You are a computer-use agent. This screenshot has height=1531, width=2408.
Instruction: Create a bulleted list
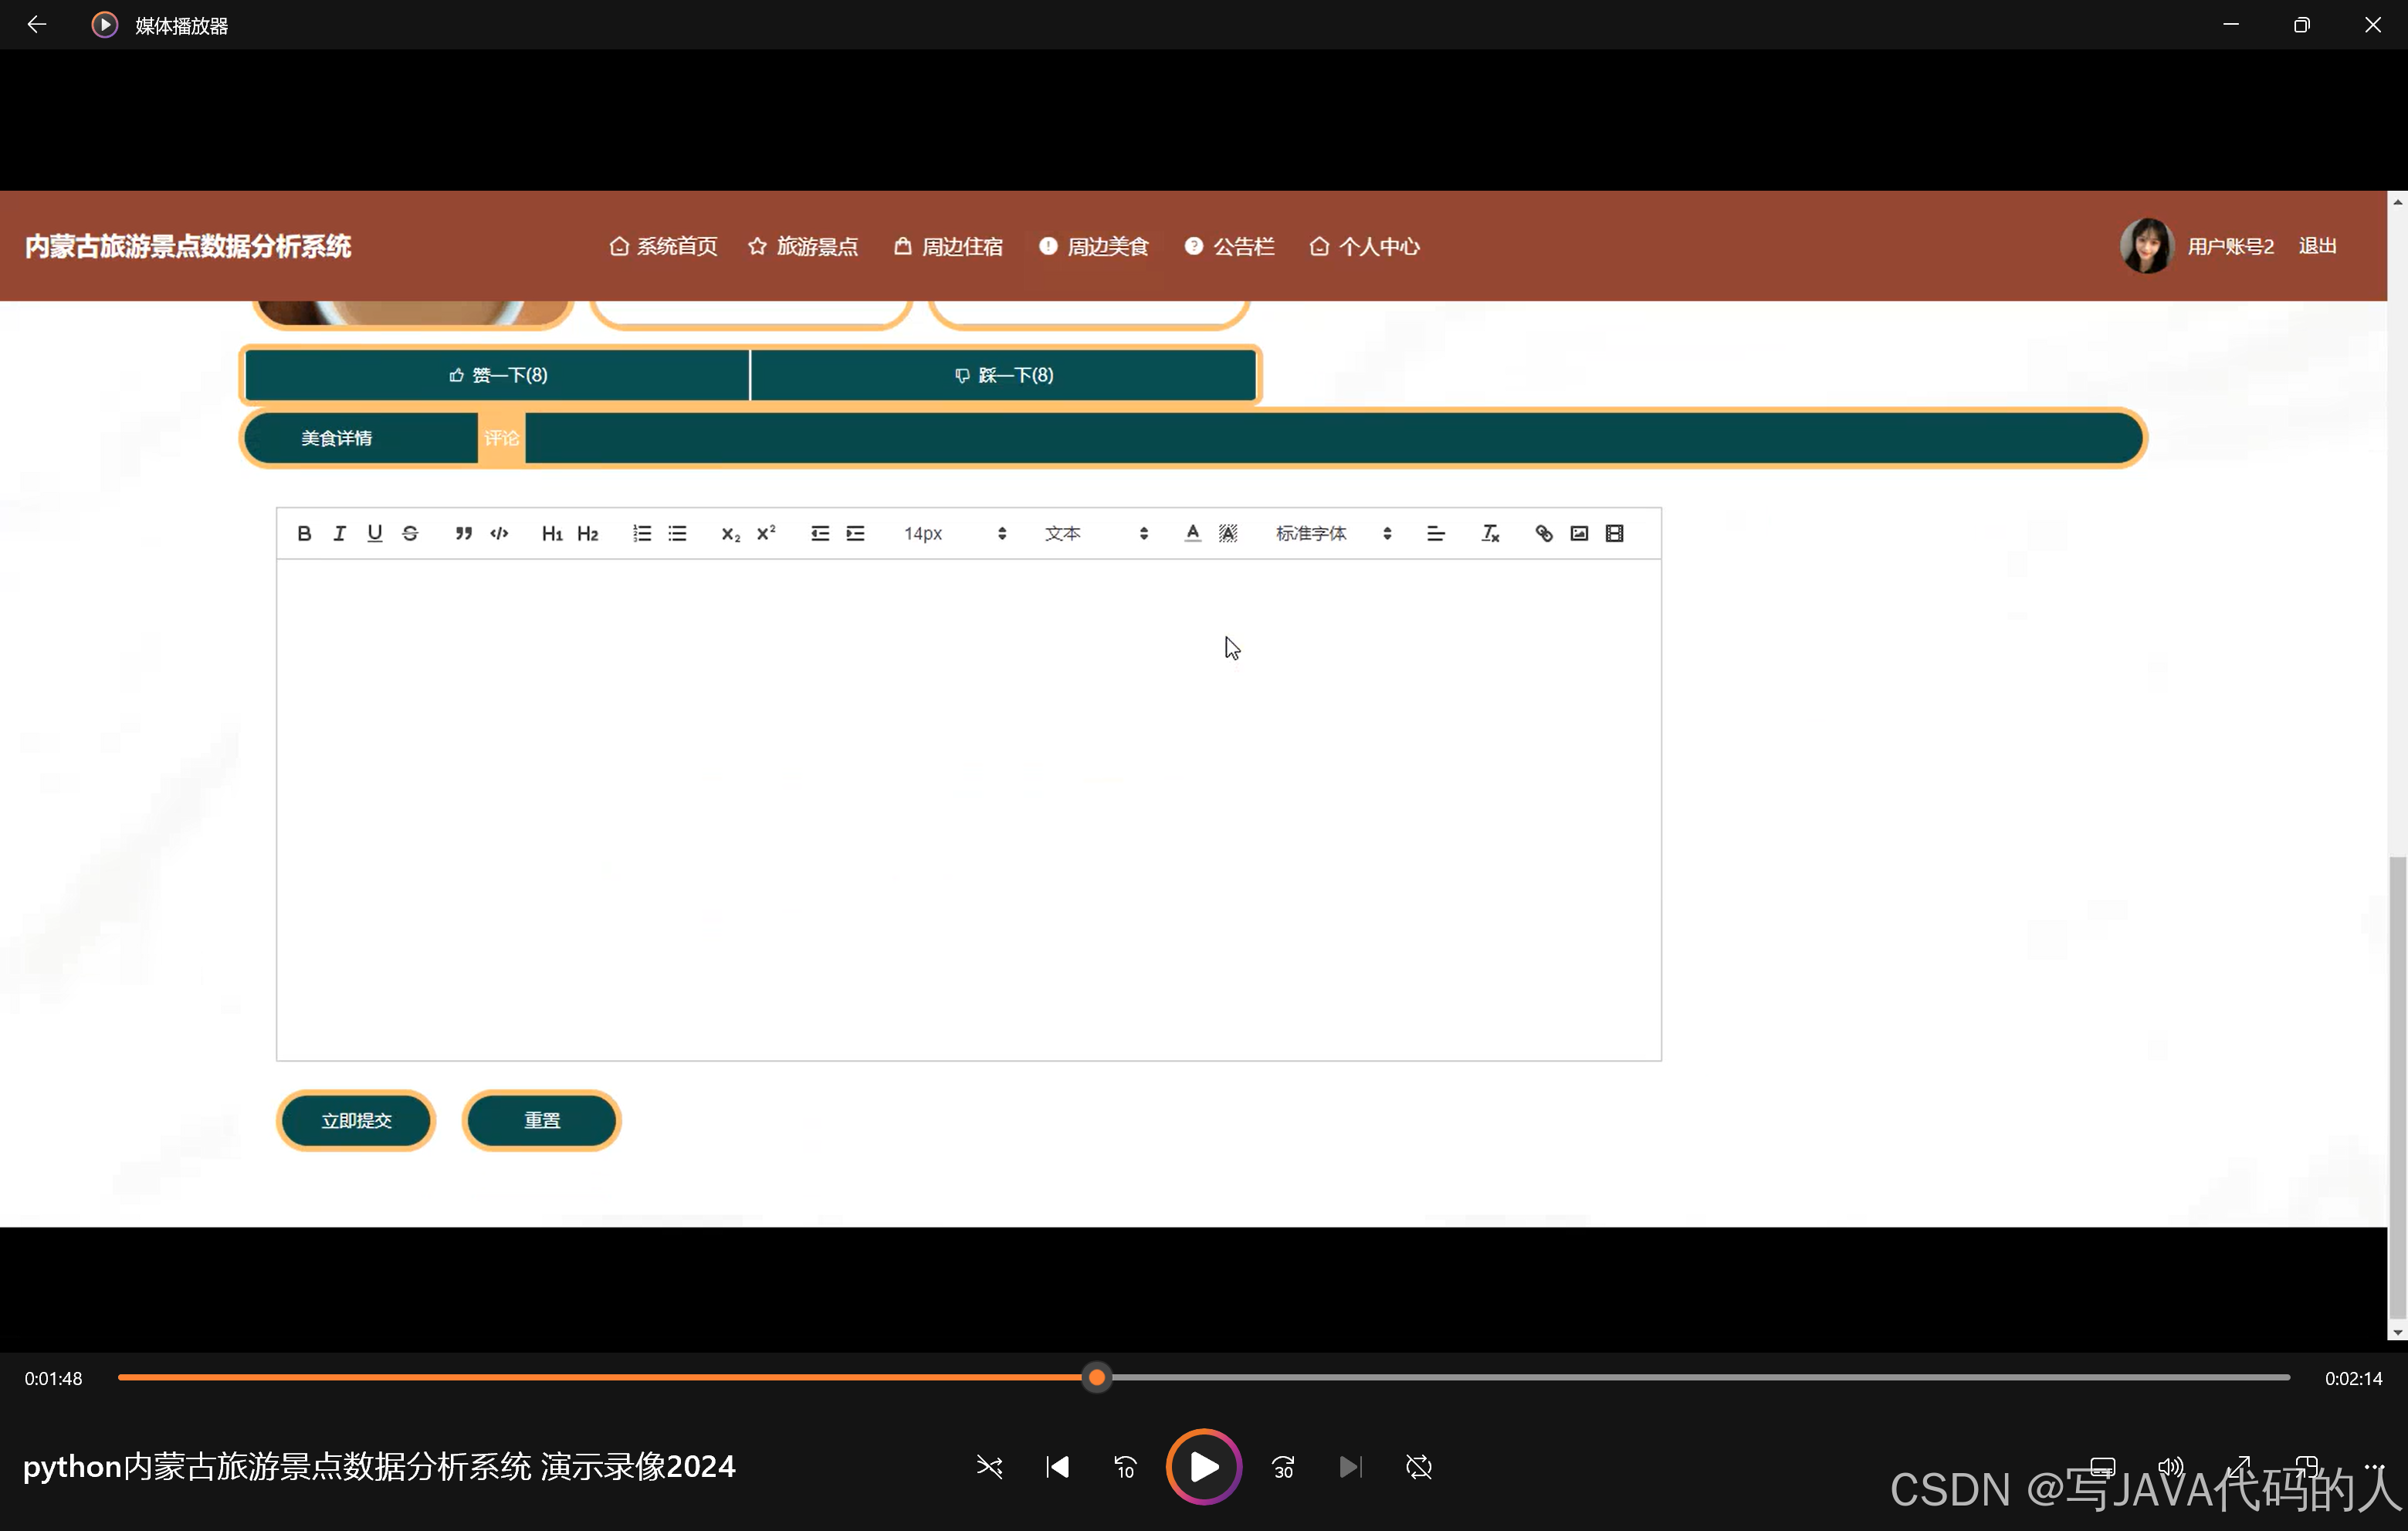point(677,533)
